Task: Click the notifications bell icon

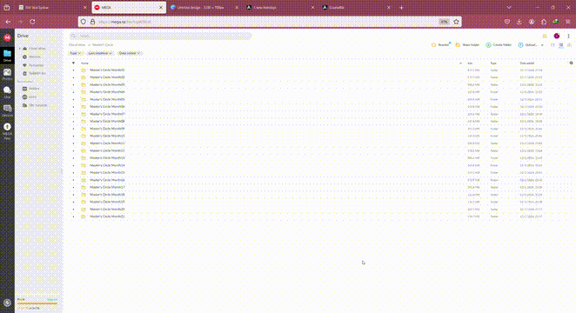Action: coord(545,36)
